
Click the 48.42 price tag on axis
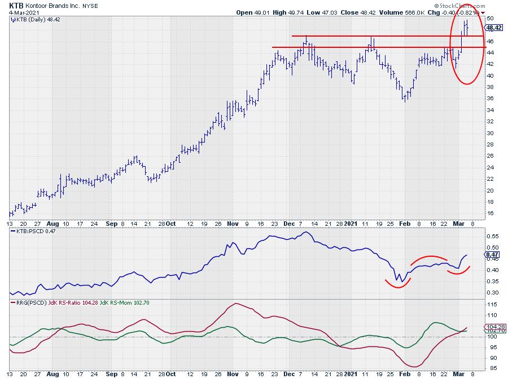click(493, 28)
